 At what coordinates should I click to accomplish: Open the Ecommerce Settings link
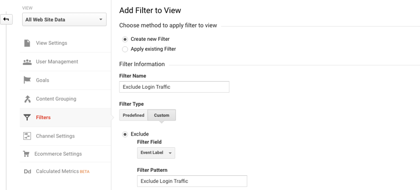pos(58,154)
